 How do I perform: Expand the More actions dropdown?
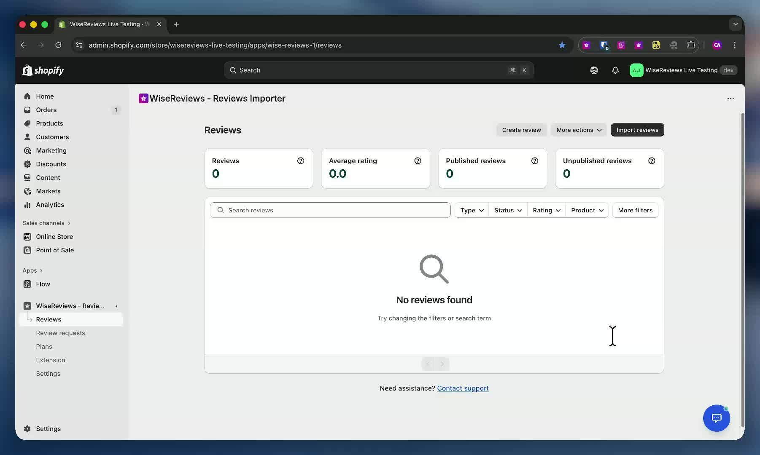click(x=579, y=130)
